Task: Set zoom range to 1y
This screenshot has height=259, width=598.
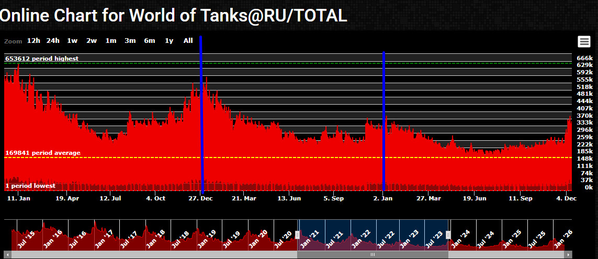Action: tap(169, 41)
